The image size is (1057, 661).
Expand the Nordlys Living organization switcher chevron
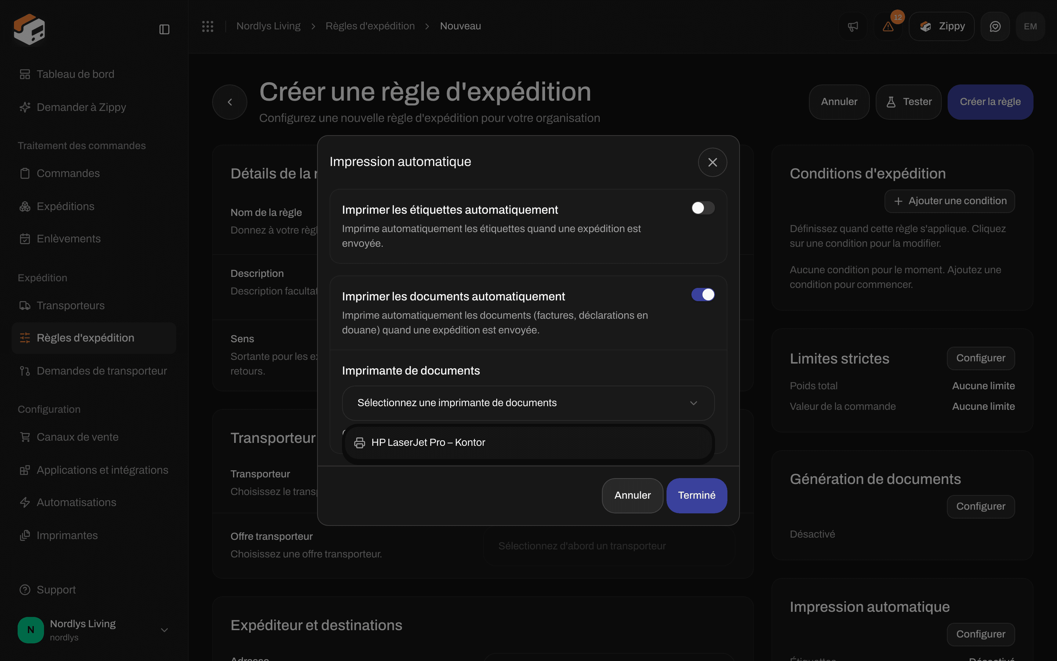(164, 630)
